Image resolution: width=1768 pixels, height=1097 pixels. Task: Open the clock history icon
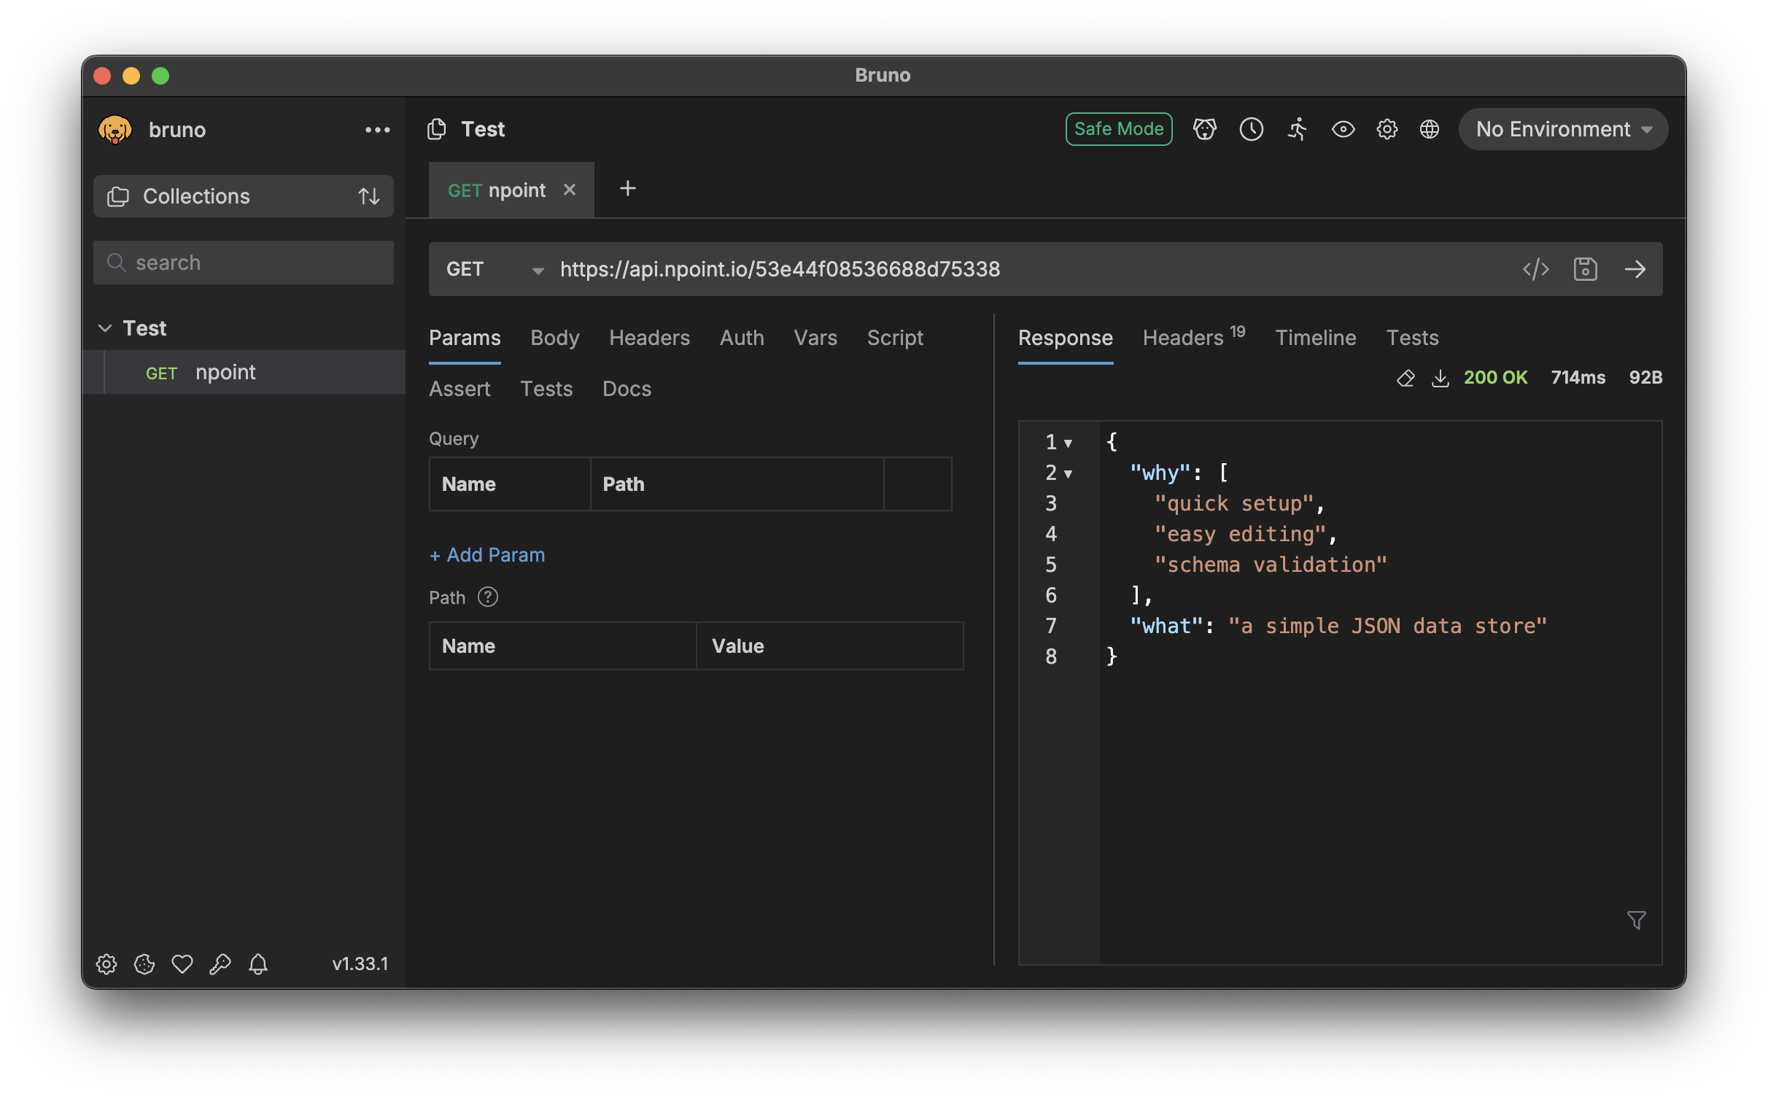(1252, 129)
